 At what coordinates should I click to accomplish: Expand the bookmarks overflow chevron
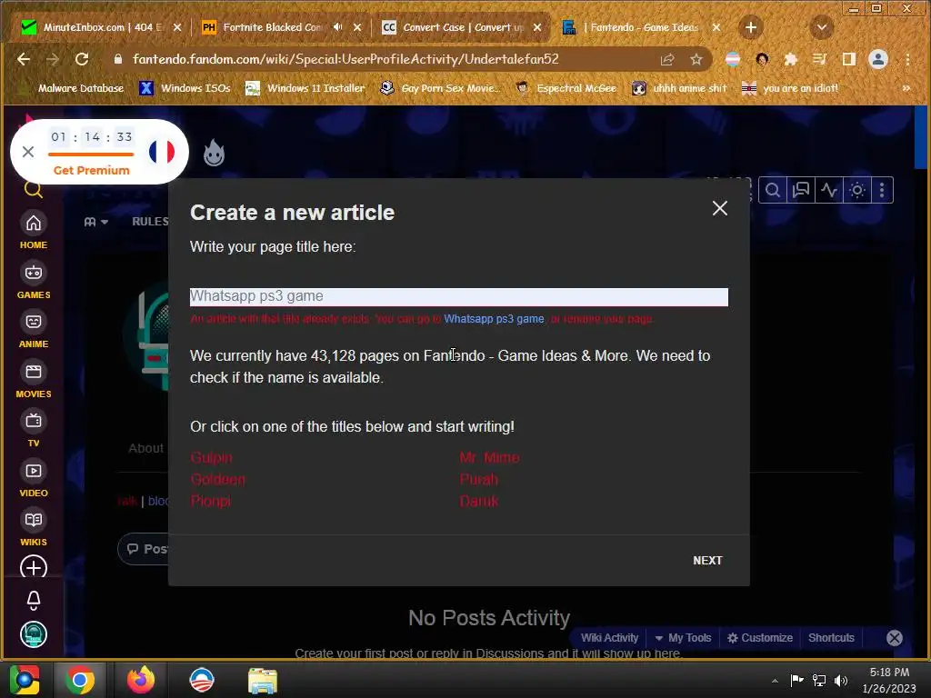click(x=906, y=88)
